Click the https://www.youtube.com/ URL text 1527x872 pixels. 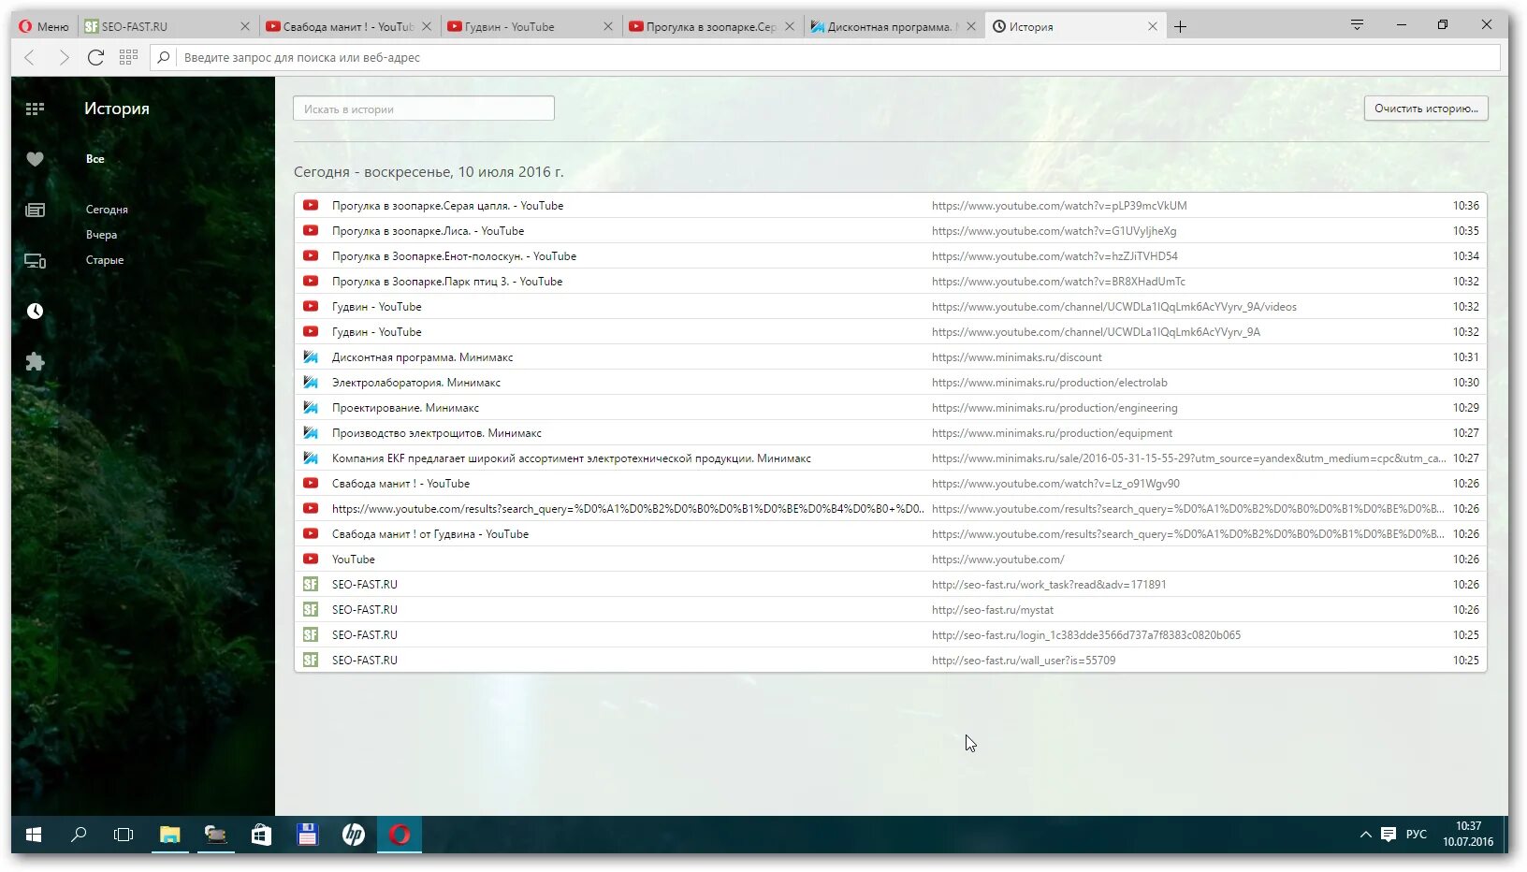(x=997, y=560)
